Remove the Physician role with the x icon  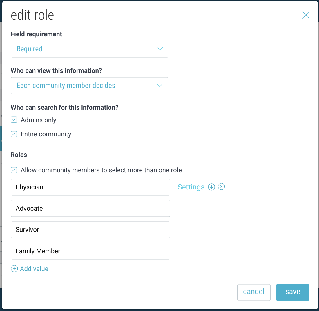(x=221, y=187)
